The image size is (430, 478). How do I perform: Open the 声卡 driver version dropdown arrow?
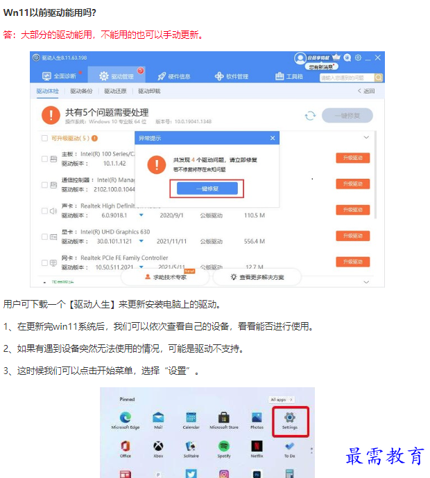point(141,215)
